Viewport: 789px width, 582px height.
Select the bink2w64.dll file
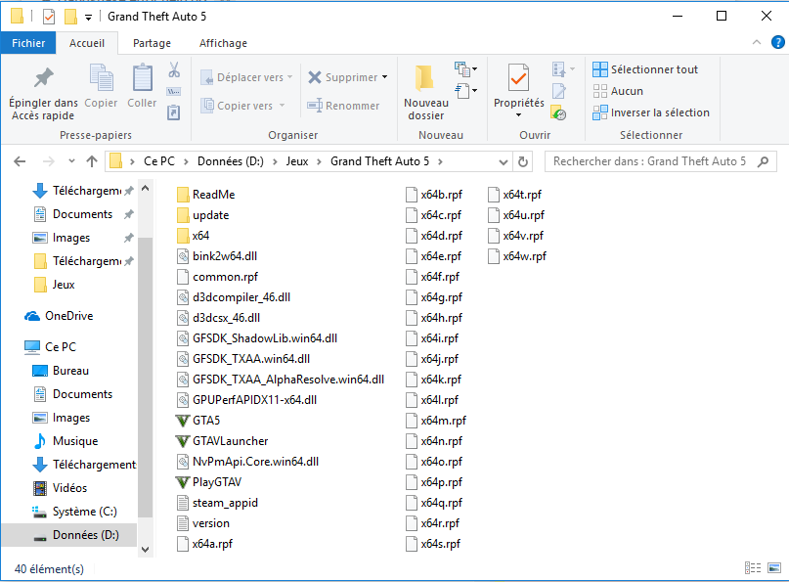(217, 256)
